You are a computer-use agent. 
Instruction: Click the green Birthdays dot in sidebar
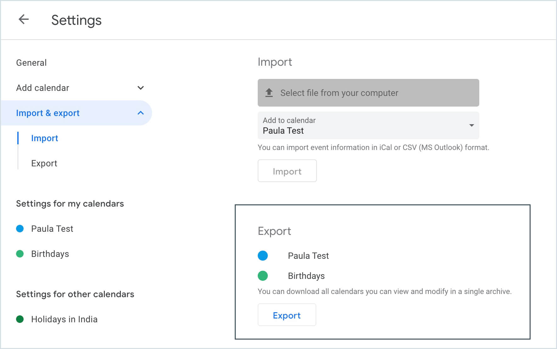click(20, 254)
